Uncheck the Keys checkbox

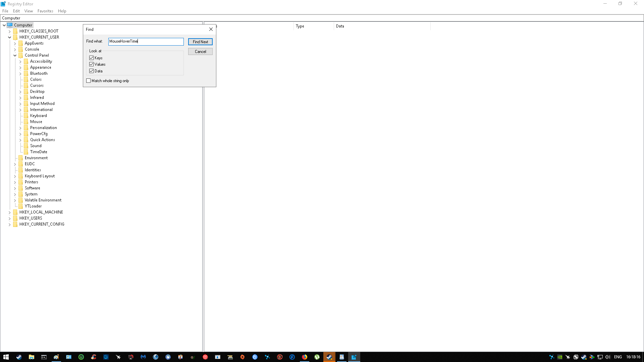tap(91, 58)
